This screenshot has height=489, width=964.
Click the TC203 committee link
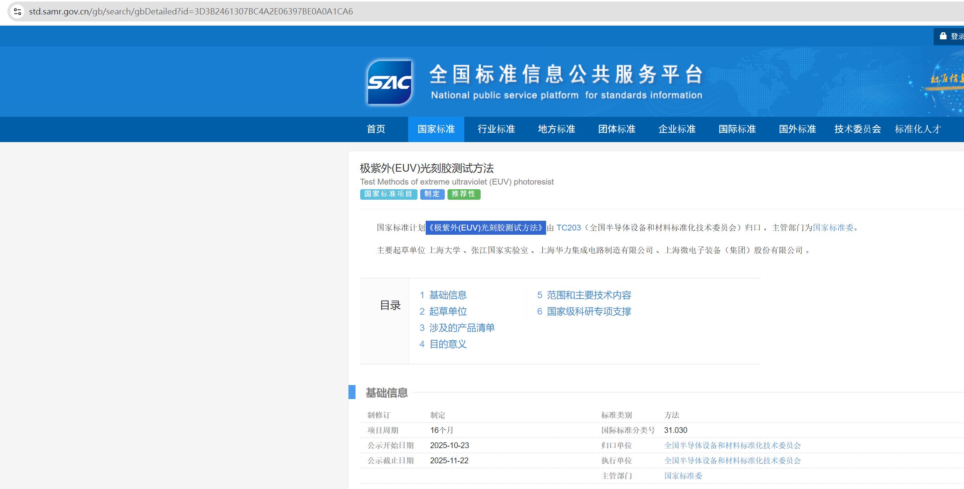568,228
